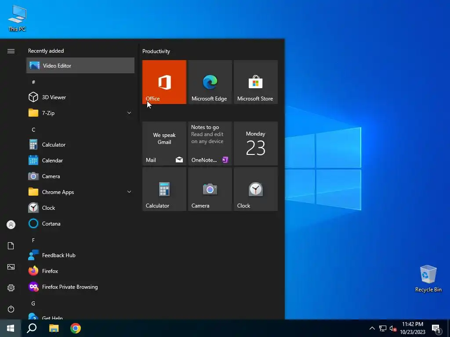Viewport: 450px width, 337px height.
Task: Open Feedback Hub from the app list
Action: click(80, 255)
